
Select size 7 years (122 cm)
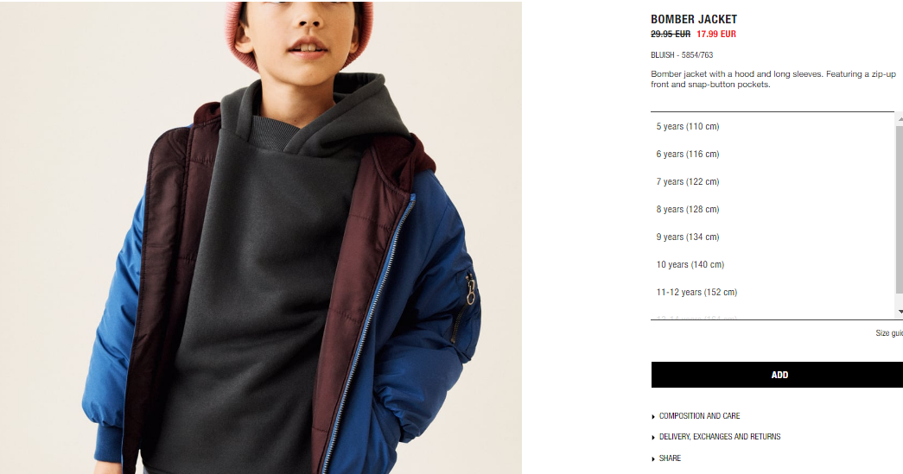773,182
